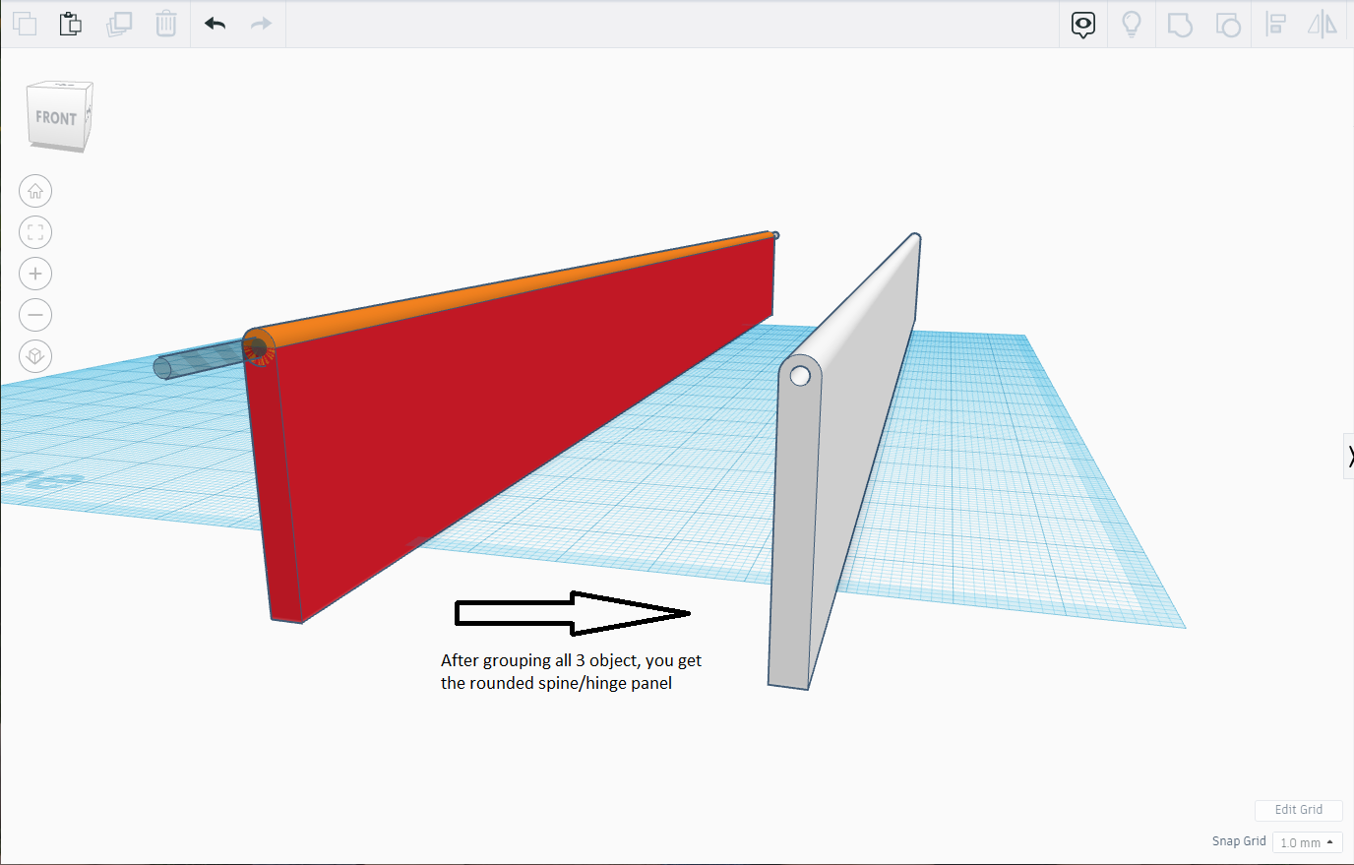Viewport: 1354px width, 865px height.
Task: Click the Duplicate and repeat icon
Action: click(118, 24)
